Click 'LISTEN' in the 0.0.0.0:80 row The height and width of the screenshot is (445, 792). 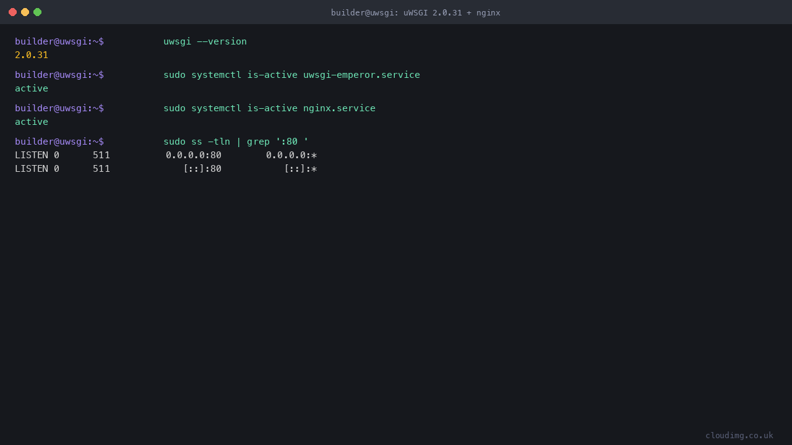tap(32, 155)
